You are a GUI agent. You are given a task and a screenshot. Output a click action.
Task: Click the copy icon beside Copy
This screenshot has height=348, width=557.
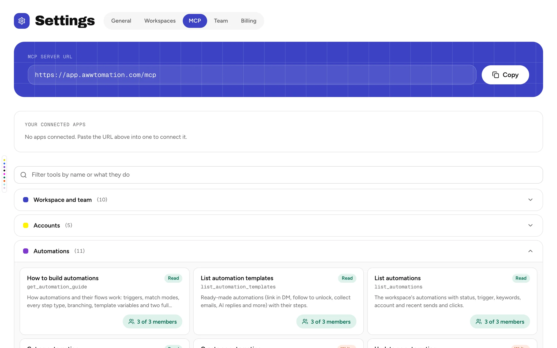pyautogui.click(x=495, y=75)
